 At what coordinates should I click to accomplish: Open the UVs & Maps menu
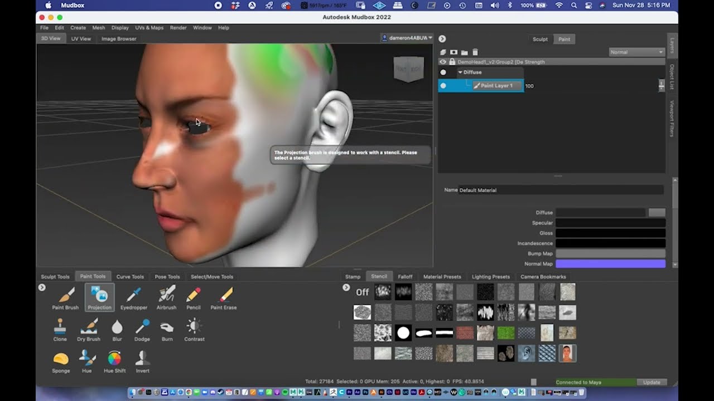pos(149,27)
